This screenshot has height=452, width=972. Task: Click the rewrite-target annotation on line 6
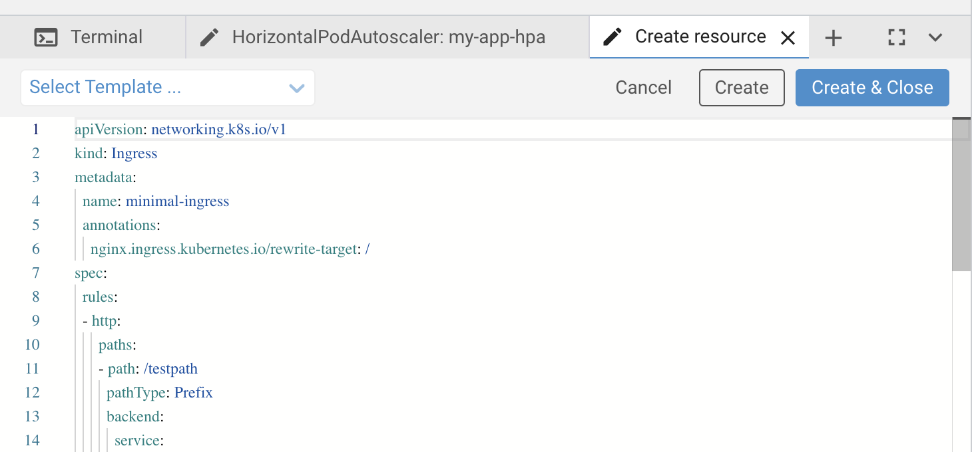pos(226,249)
